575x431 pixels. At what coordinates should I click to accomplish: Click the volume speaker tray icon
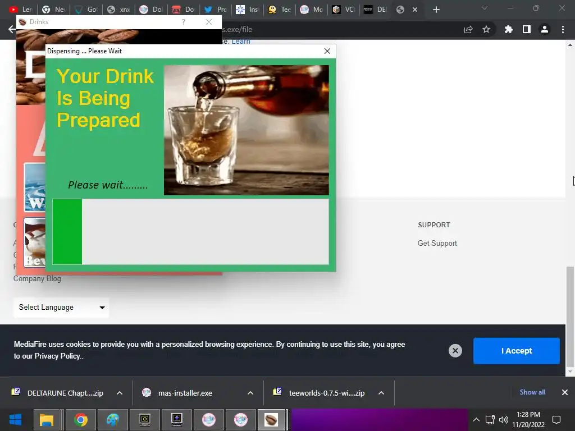click(x=504, y=420)
